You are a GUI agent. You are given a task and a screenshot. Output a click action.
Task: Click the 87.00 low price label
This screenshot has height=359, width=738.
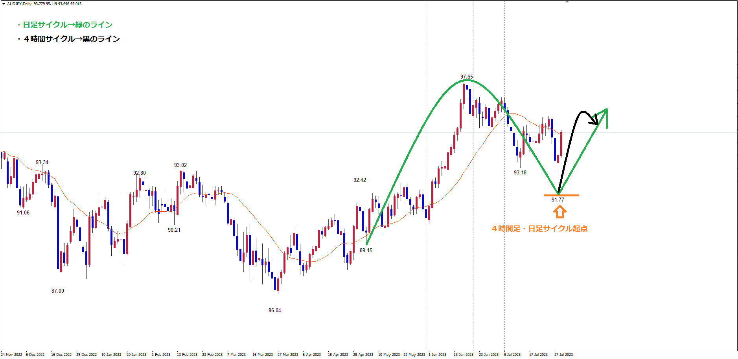pos(57,291)
